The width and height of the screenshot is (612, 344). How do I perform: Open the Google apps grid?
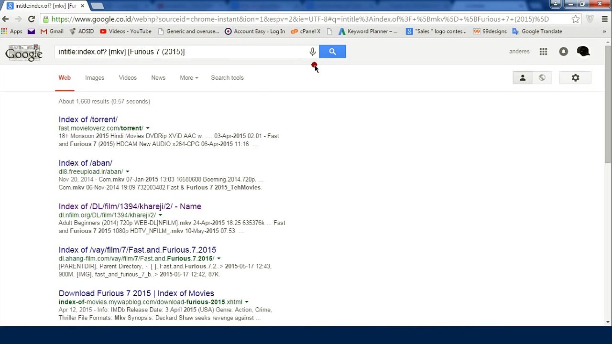pyautogui.click(x=543, y=52)
